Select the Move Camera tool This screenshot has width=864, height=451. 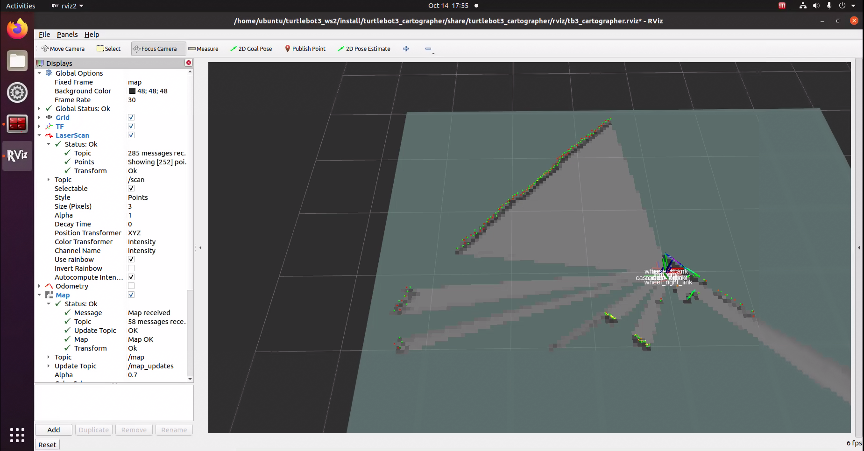(62, 49)
